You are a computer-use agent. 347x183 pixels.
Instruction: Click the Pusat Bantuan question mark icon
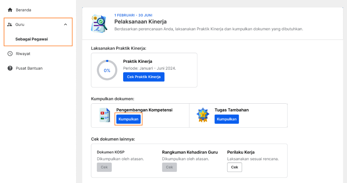pyautogui.click(x=10, y=68)
